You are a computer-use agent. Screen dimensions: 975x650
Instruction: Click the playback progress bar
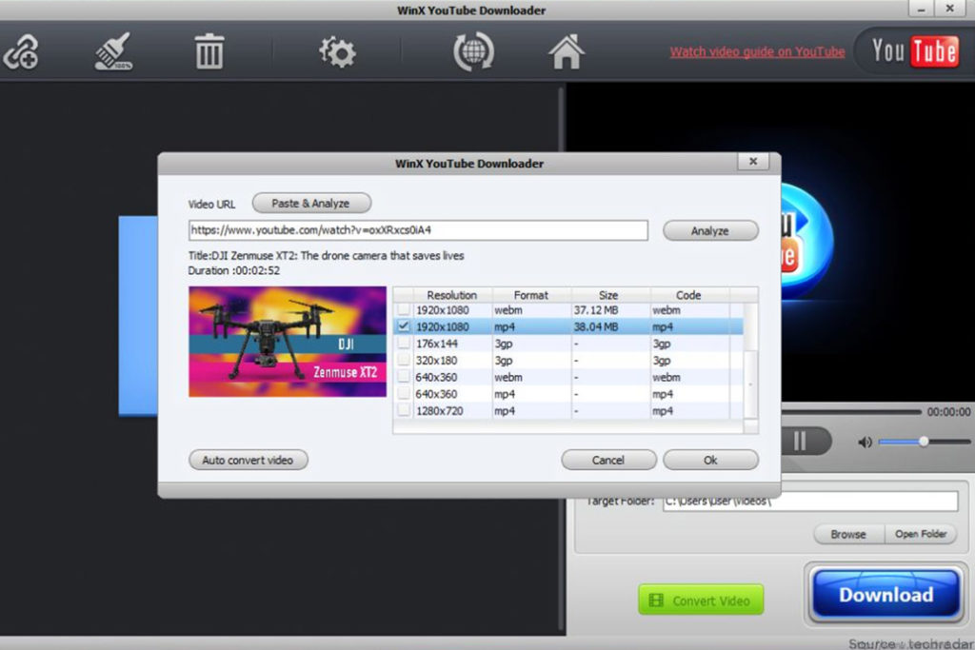851,412
